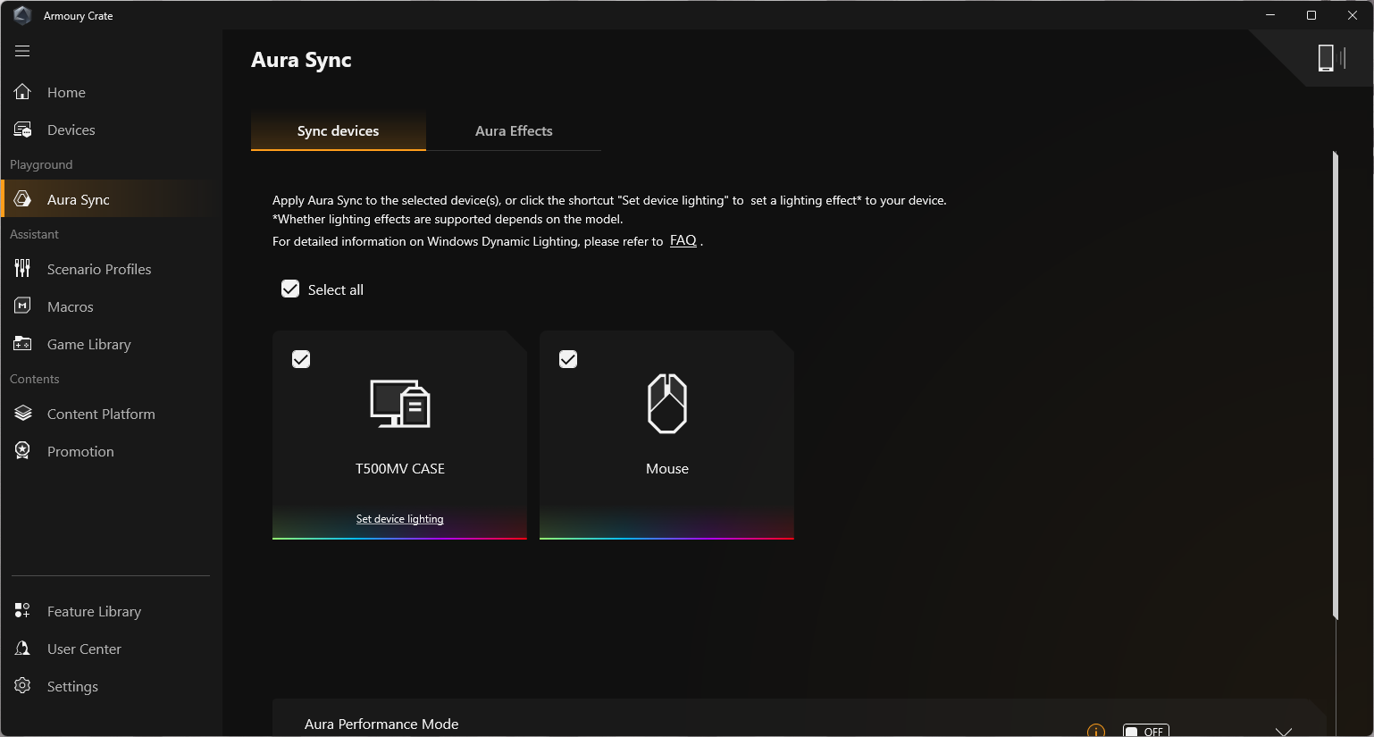This screenshot has height=737, width=1374.
Task: Click the Select all label text
Action: [336, 289]
